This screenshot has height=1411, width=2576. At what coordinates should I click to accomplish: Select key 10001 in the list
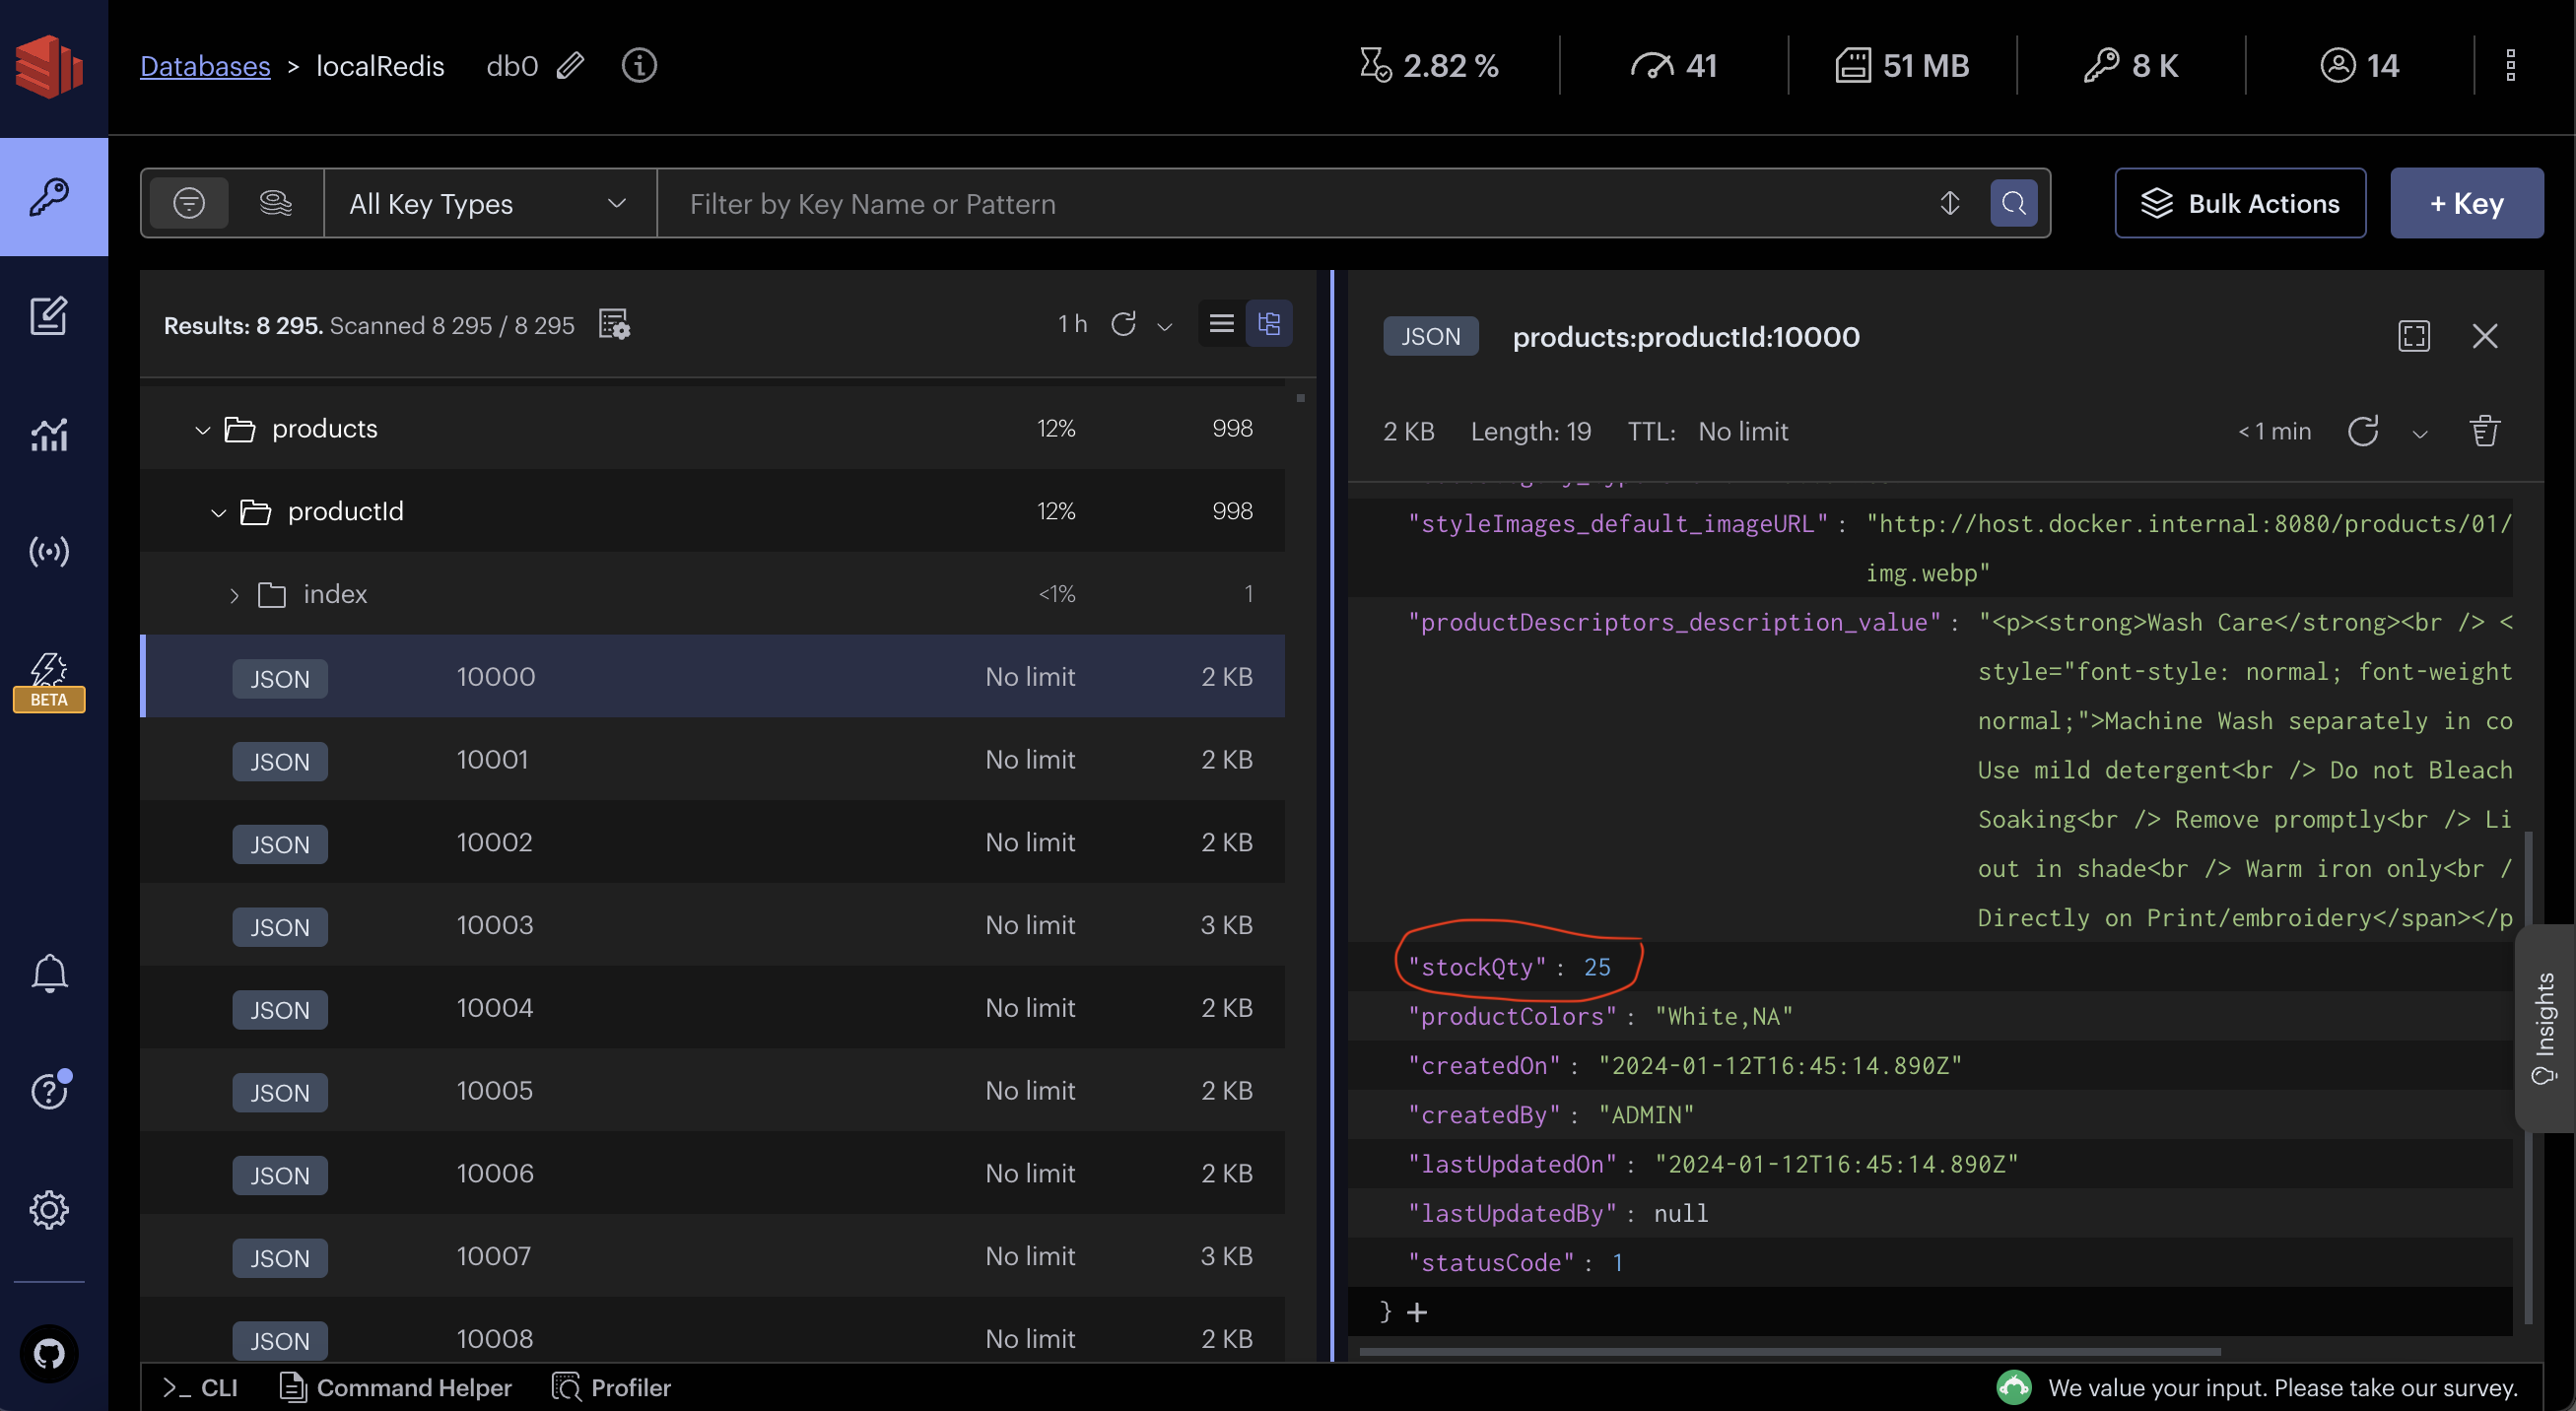pos(712,759)
